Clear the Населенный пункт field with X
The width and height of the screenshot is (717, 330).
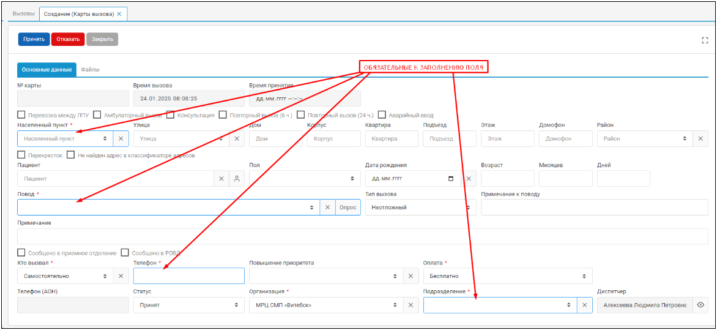tap(121, 138)
